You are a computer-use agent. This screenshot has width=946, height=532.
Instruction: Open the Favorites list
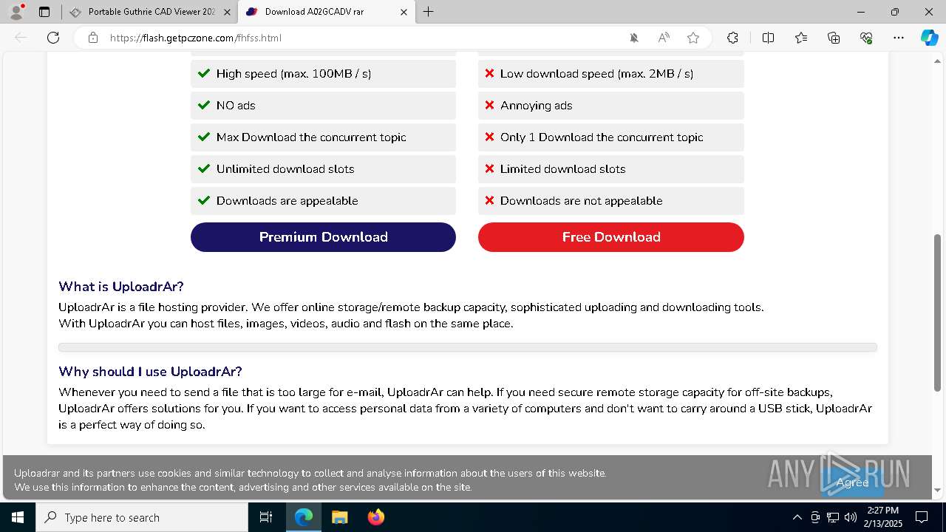801,38
